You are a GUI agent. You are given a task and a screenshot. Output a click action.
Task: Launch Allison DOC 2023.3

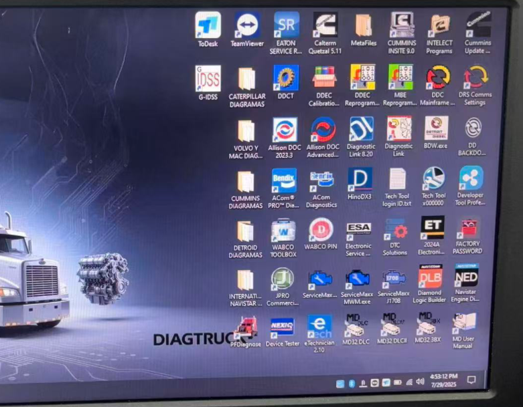tap(285, 138)
